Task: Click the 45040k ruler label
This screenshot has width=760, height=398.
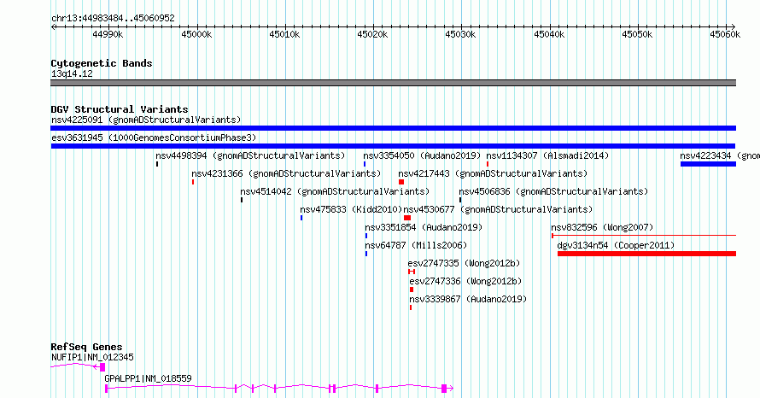Action: coord(549,34)
